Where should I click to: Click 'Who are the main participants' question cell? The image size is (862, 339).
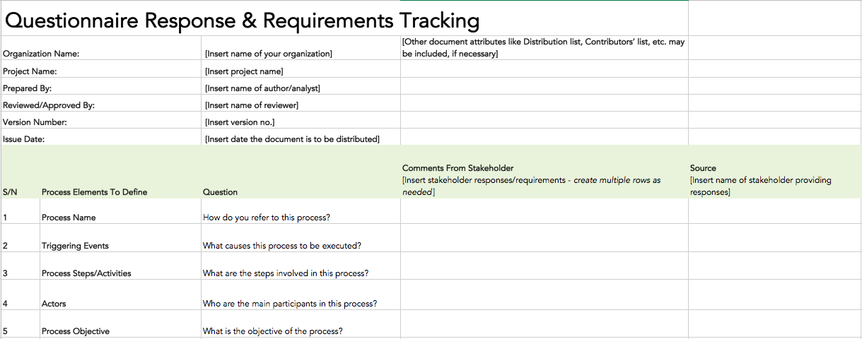301,297
